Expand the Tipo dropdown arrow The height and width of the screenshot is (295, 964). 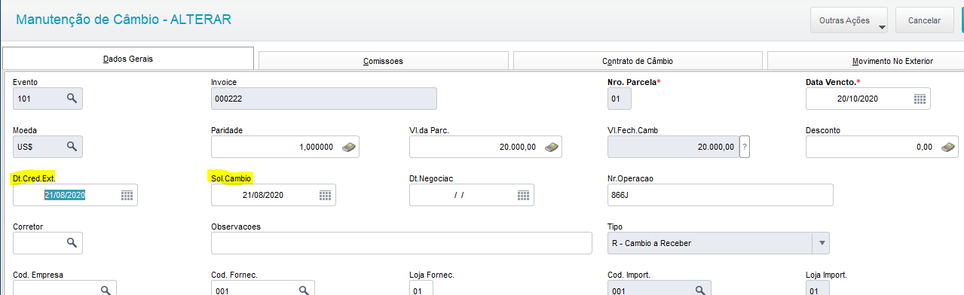pyautogui.click(x=821, y=243)
